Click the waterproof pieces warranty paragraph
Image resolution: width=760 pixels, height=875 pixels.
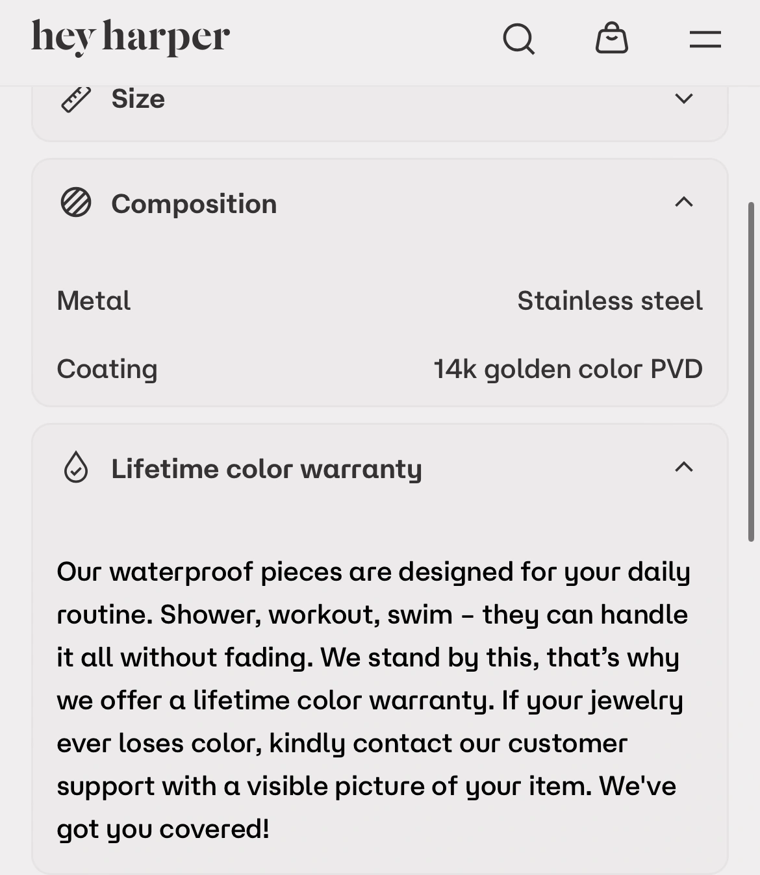tap(373, 700)
